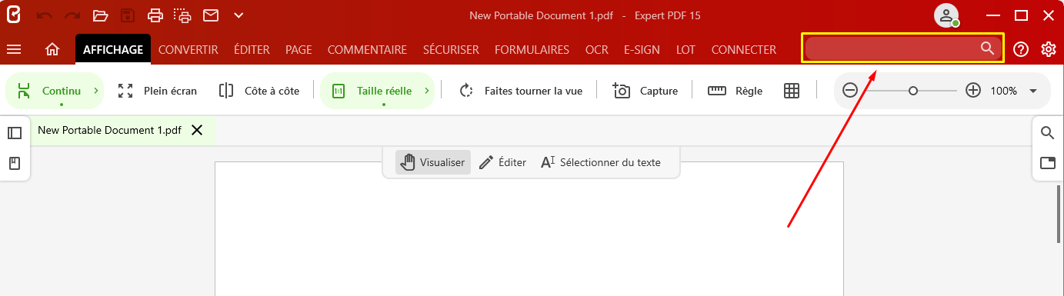Expand the Continu view options arrow
Screen dimensions: 1064x296
(x=95, y=91)
